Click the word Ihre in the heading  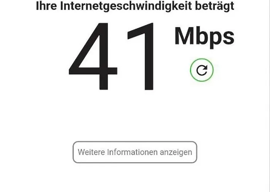pyautogui.click(x=46, y=6)
